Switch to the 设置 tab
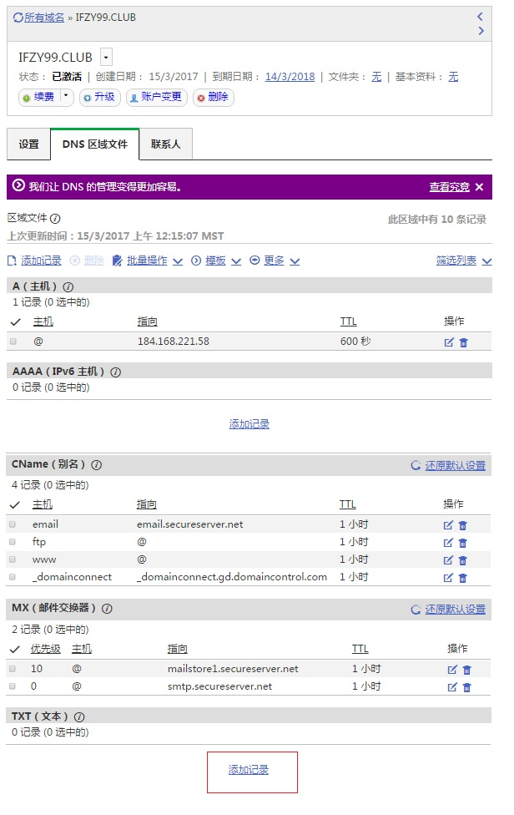 (x=28, y=144)
